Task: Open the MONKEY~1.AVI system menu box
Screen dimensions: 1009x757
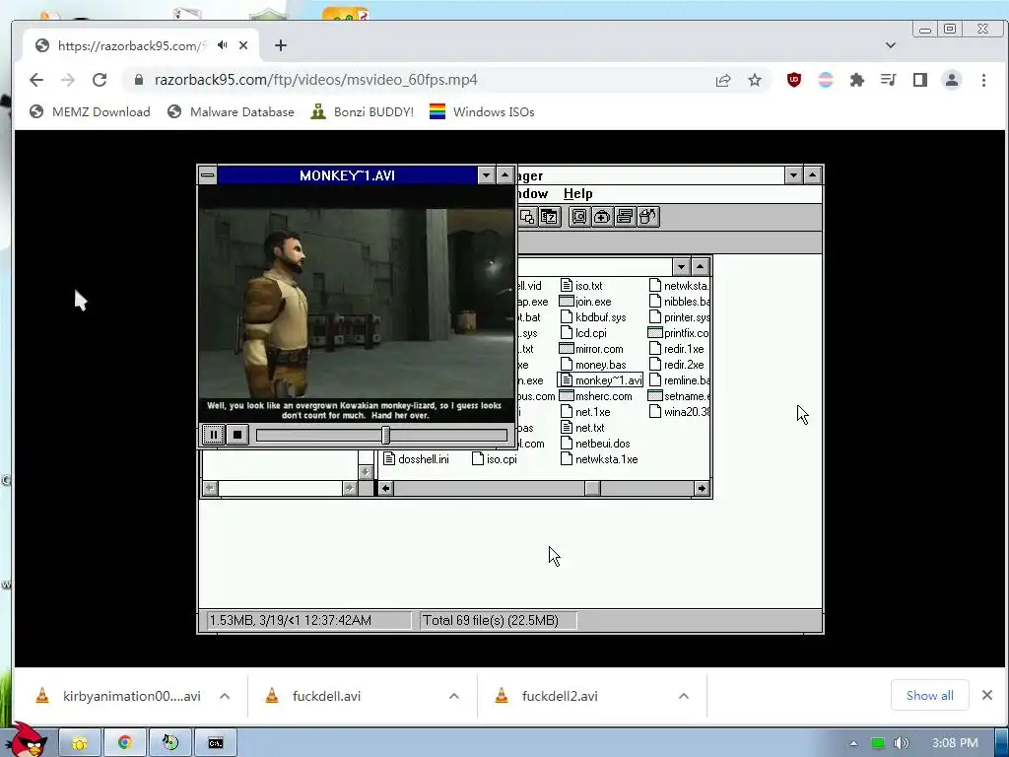Action: 207,175
